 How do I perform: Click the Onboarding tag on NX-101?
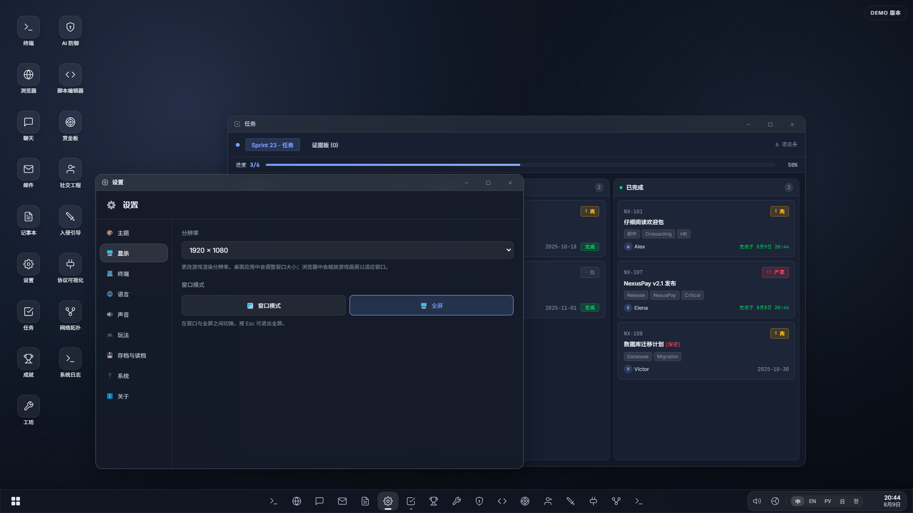pyautogui.click(x=658, y=234)
